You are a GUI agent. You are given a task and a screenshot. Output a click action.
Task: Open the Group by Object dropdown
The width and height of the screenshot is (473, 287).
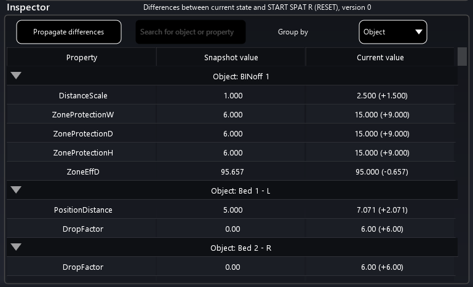pos(392,32)
